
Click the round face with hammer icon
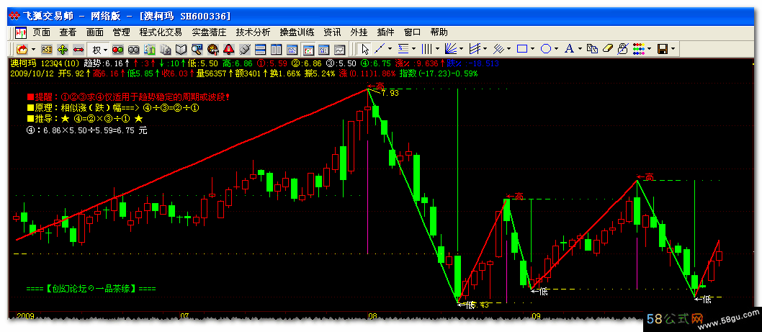coord(213,49)
